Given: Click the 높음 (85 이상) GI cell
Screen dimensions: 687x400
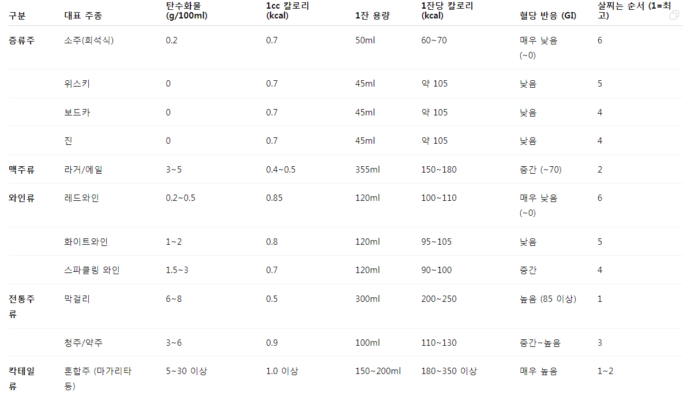Looking at the screenshot, I should 547,299.
